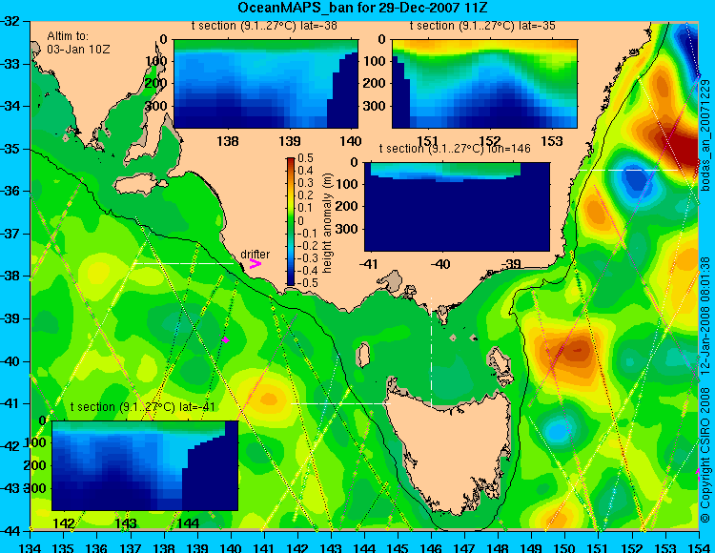The height and width of the screenshot is (553, 715).
Task: Click the bottom longitude axis label "150"
Action: (x=565, y=547)
